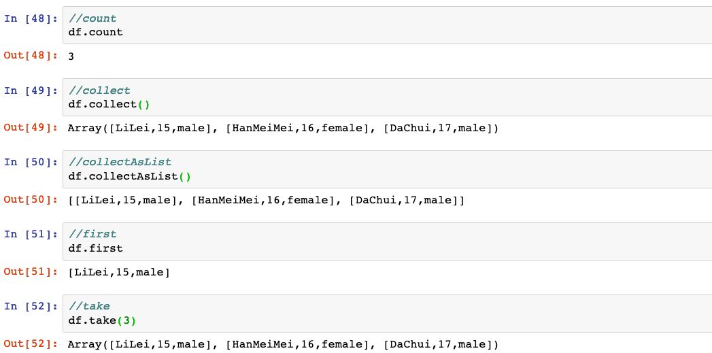Select cell using In [52] prompt

(x=31, y=307)
